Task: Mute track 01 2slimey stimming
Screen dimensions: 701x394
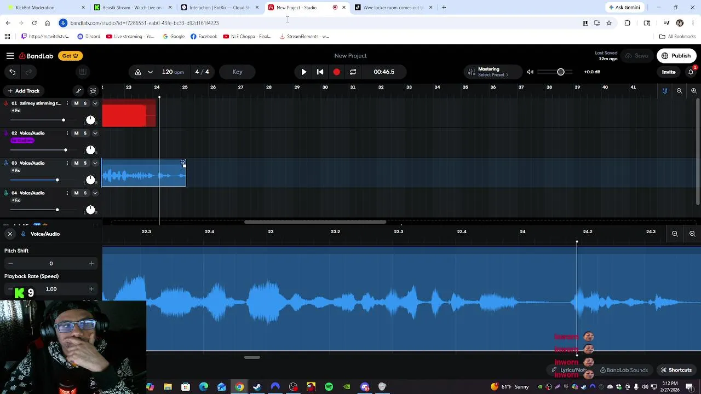Action: 76,103
